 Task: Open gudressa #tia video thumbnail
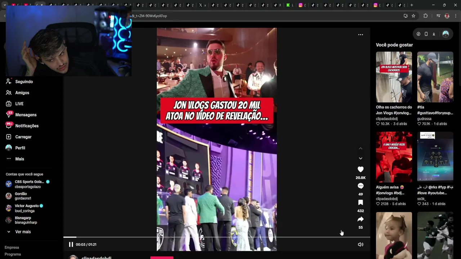(435, 77)
